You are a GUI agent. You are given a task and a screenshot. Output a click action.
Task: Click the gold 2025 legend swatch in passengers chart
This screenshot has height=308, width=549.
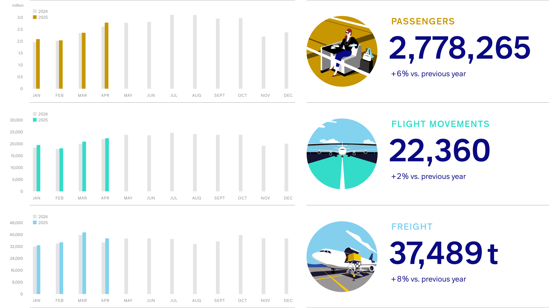coord(35,17)
